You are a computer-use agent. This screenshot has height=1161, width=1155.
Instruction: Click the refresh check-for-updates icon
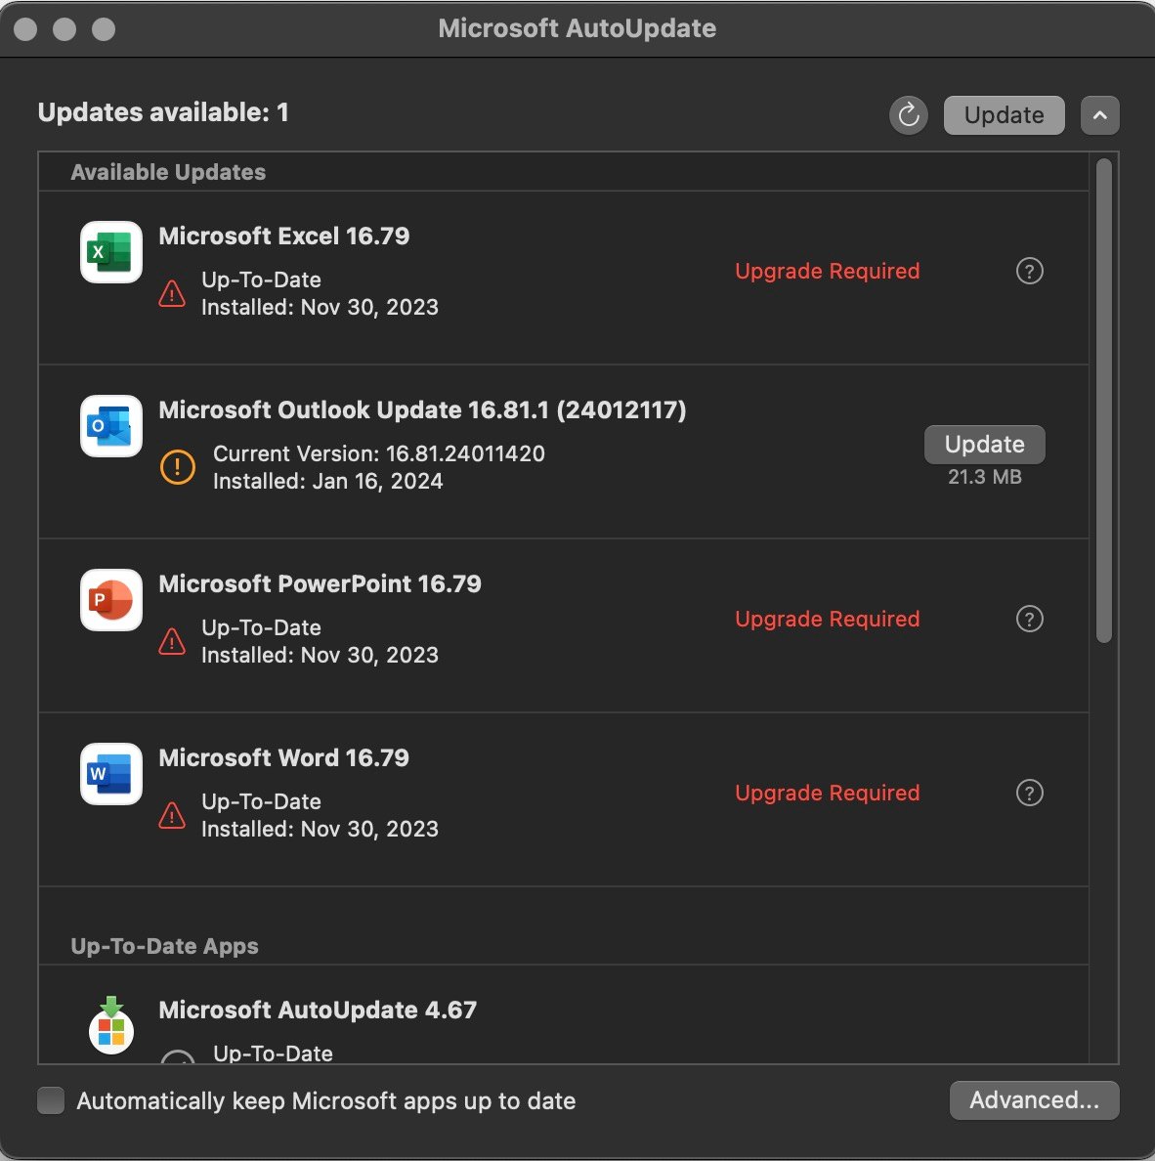click(x=909, y=115)
